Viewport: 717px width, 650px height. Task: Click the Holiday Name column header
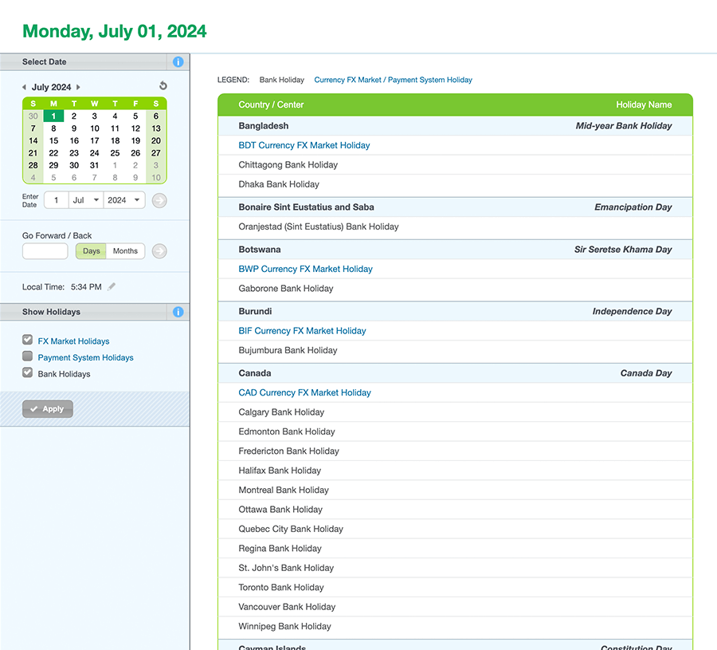pyautogui.click(x=644, y=104)
